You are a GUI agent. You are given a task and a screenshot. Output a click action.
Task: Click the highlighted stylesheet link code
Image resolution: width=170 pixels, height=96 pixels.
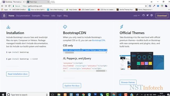pyautogui.click(x=85, y=50)
